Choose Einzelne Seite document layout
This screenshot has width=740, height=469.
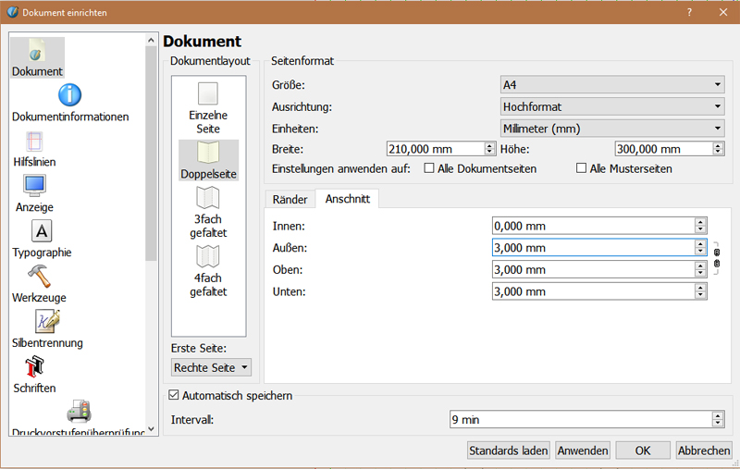pyautogui.click(x=208, y=107)
